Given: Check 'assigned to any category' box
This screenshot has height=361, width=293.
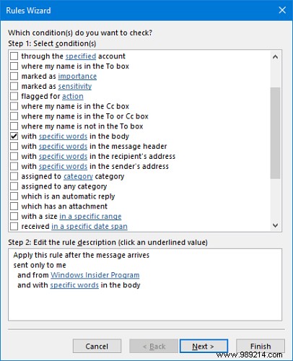Looking at the screenshot, I should [x=14, y=186].
